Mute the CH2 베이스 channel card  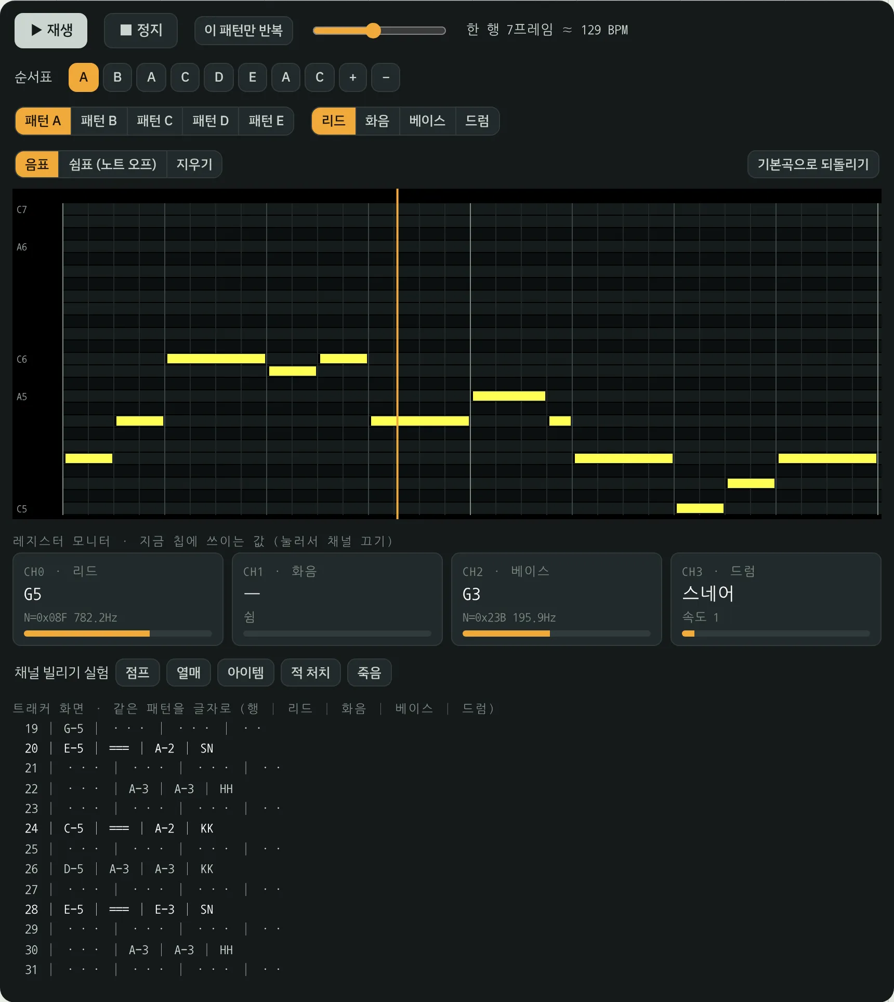[557, 599]
